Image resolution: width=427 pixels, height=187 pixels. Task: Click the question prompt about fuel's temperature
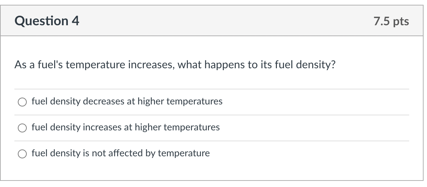tap(175, 64)
